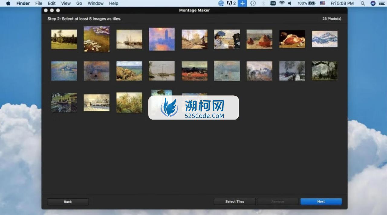Open the Notification Center list icon
387x215 pixels.
pyautogui.click(x=381, y=3)
